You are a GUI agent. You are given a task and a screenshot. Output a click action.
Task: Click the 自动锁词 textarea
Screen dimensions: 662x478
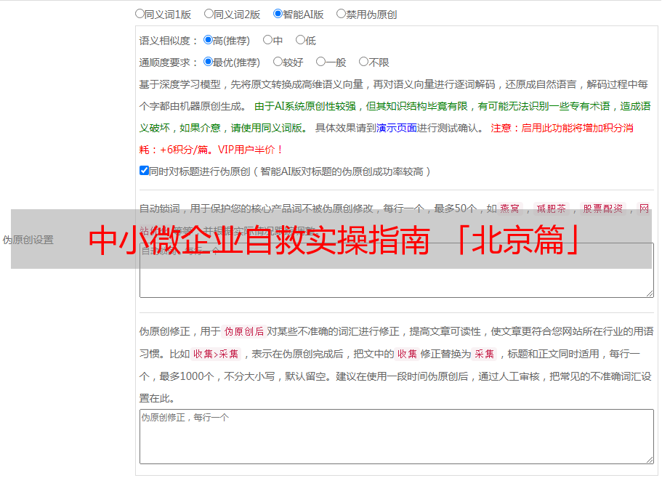click(397, 270)
